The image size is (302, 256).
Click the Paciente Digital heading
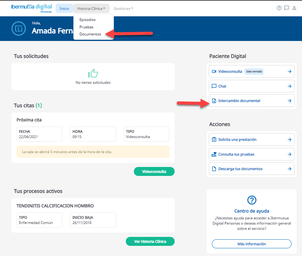click(x=228, y=56)
